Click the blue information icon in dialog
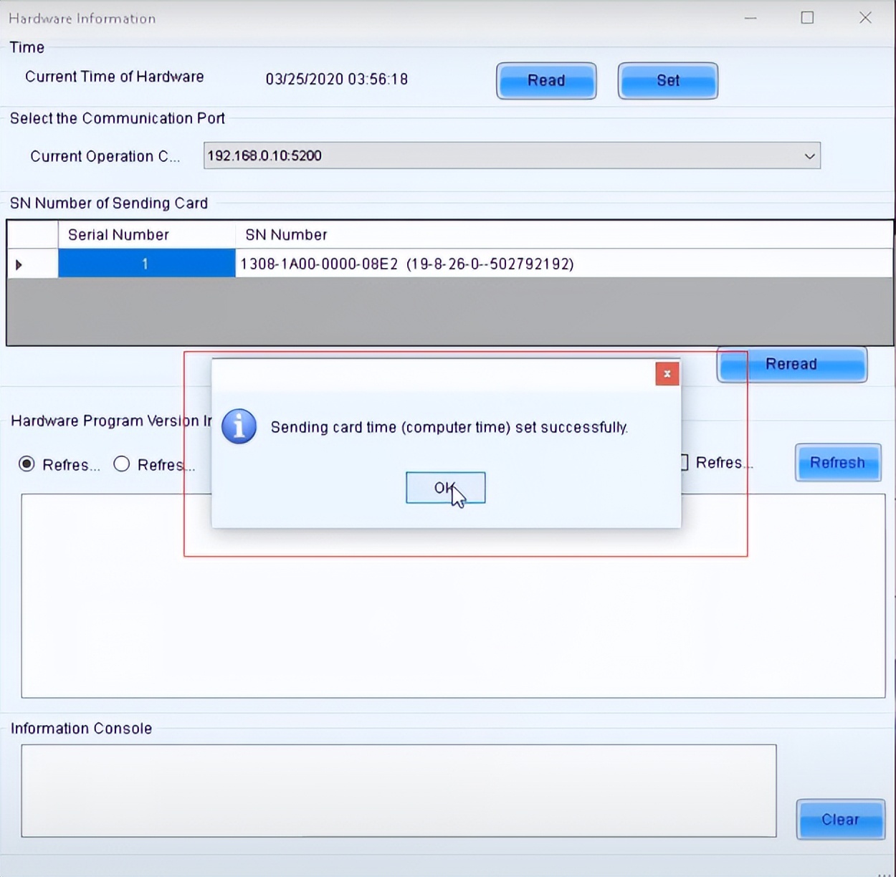896x877 pixels. [239, 427]
